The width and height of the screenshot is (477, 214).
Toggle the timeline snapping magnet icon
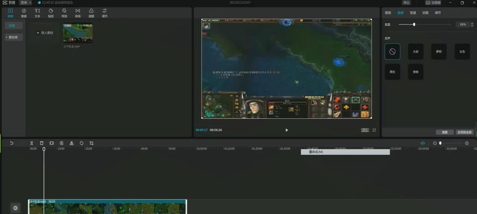pos(423,143)
